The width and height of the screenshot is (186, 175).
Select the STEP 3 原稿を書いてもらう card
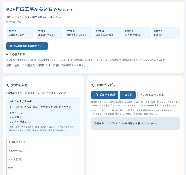pos(78,33)
